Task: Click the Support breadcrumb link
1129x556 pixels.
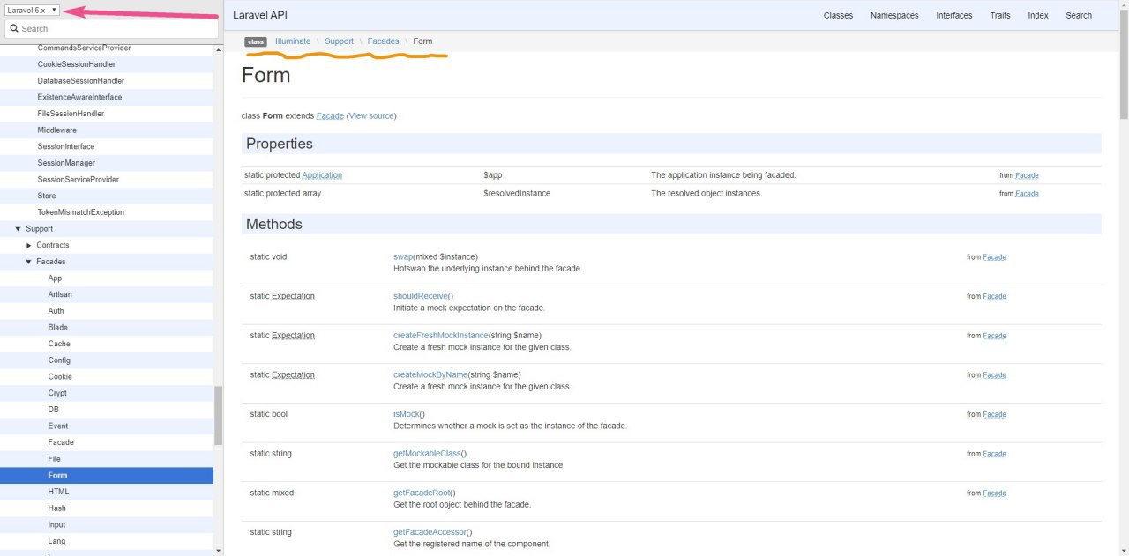Action: pyautogui.click(x=339, y=41)
